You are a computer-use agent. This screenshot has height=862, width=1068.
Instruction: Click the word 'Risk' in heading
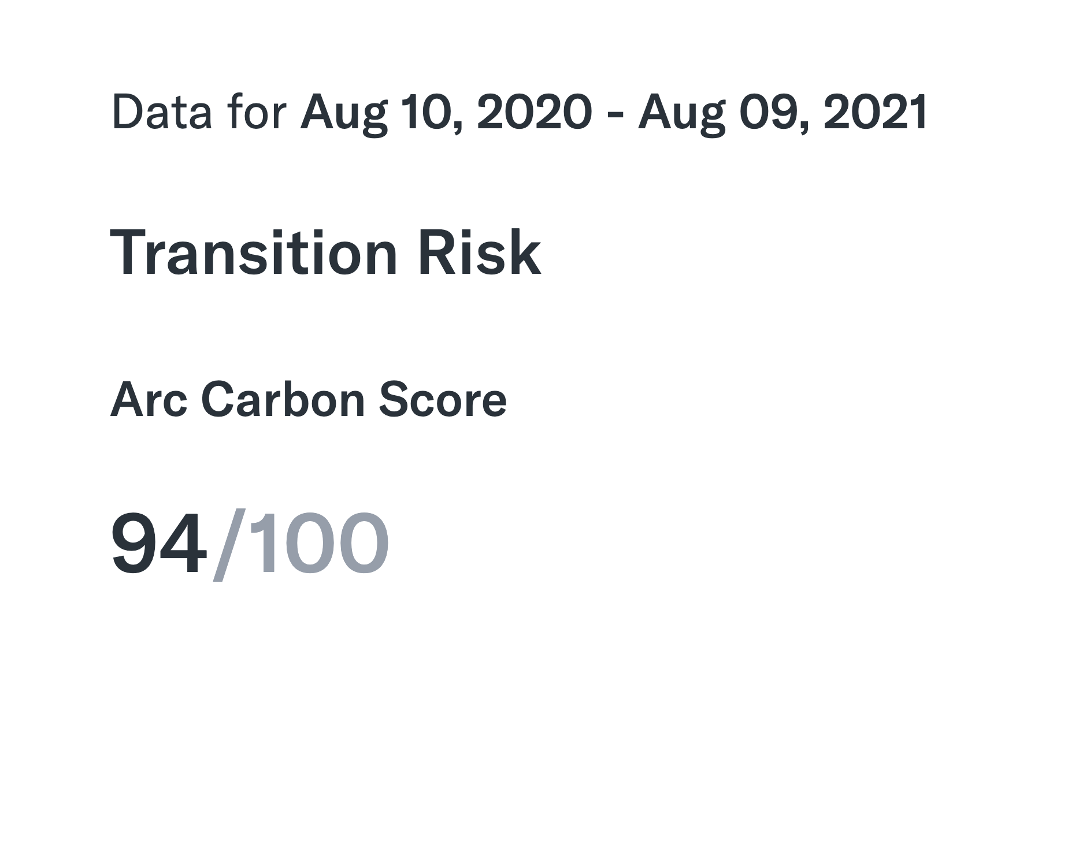[480, 253]
